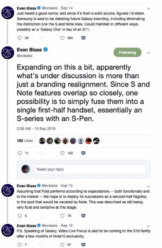Toggle the green Following button
This screenshot has height=248, width=162.
click(x=128, y=52)
